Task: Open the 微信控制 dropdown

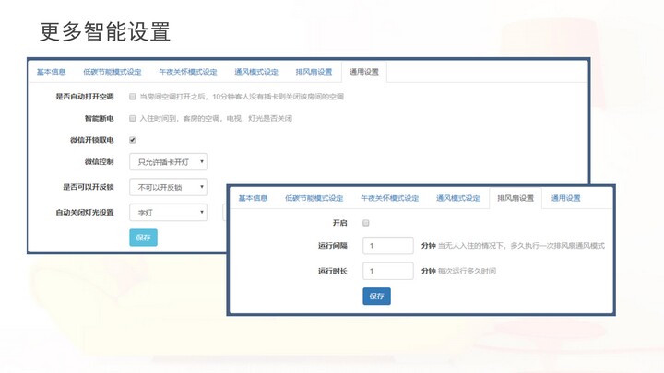Action: 168,162
